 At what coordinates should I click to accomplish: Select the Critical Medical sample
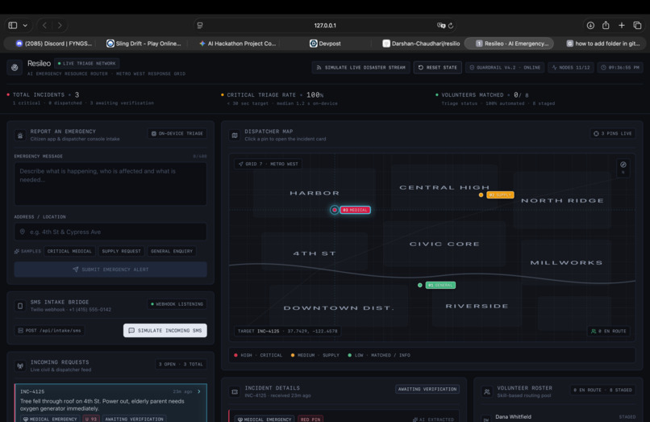point(69,251)
